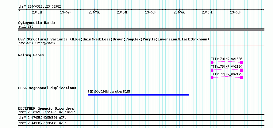
Task: Open the RefSeq Genes track title
Action: coord(31,55)
